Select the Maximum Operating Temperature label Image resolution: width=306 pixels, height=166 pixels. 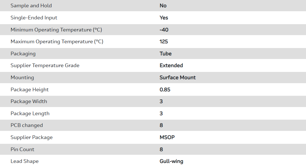pyautogui.click(x=57, y=42)
